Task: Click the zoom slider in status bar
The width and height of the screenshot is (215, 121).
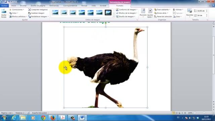Action: 204,113
